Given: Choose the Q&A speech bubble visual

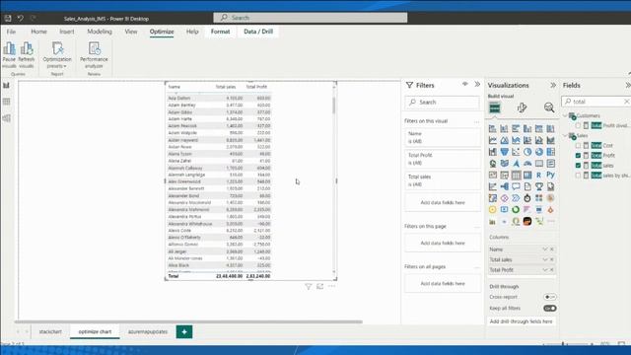Looking at the screenshot, I should pos(516,186).
